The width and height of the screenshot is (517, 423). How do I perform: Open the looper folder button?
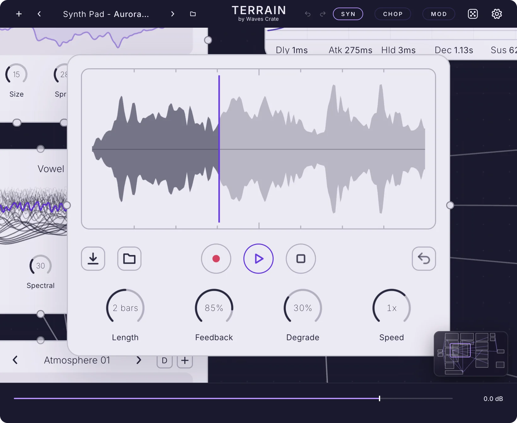point(129,259)
